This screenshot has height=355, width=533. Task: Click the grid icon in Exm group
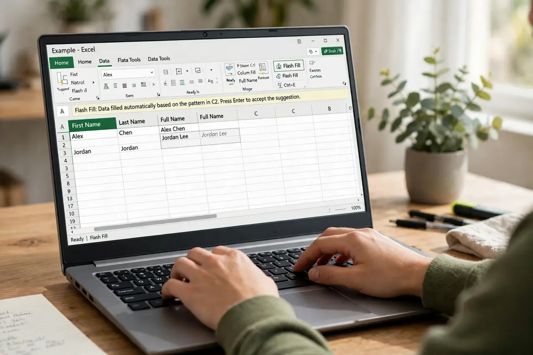tap(144, 84)
